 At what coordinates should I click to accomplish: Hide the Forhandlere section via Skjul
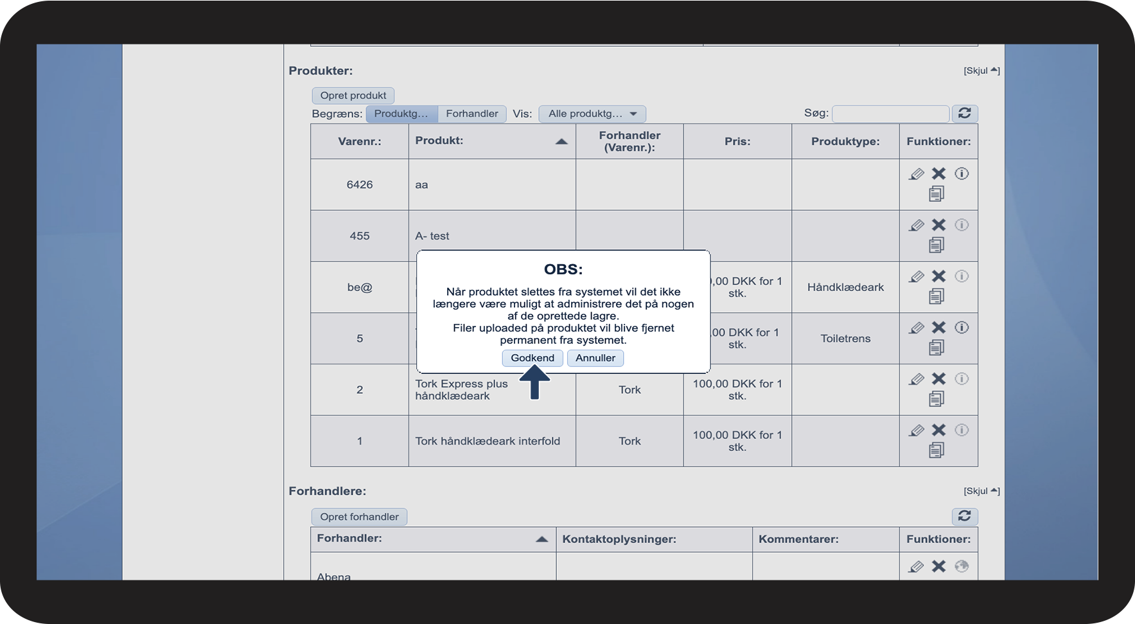coord(981,491)
